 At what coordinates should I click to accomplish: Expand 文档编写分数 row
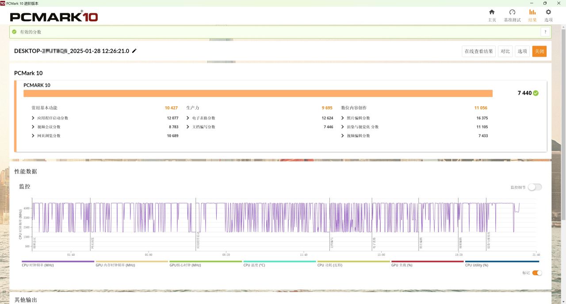coord(188,127)
